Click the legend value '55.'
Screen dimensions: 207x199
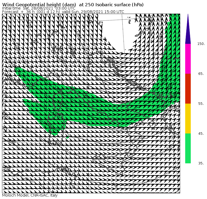tap(201, 104)
